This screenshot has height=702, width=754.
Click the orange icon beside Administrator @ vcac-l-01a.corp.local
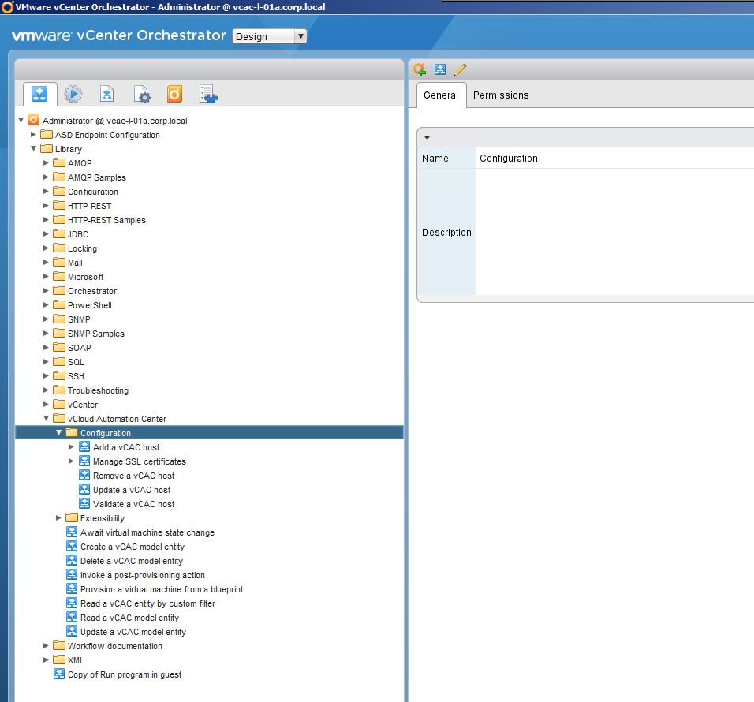click(x=34, y=120)
